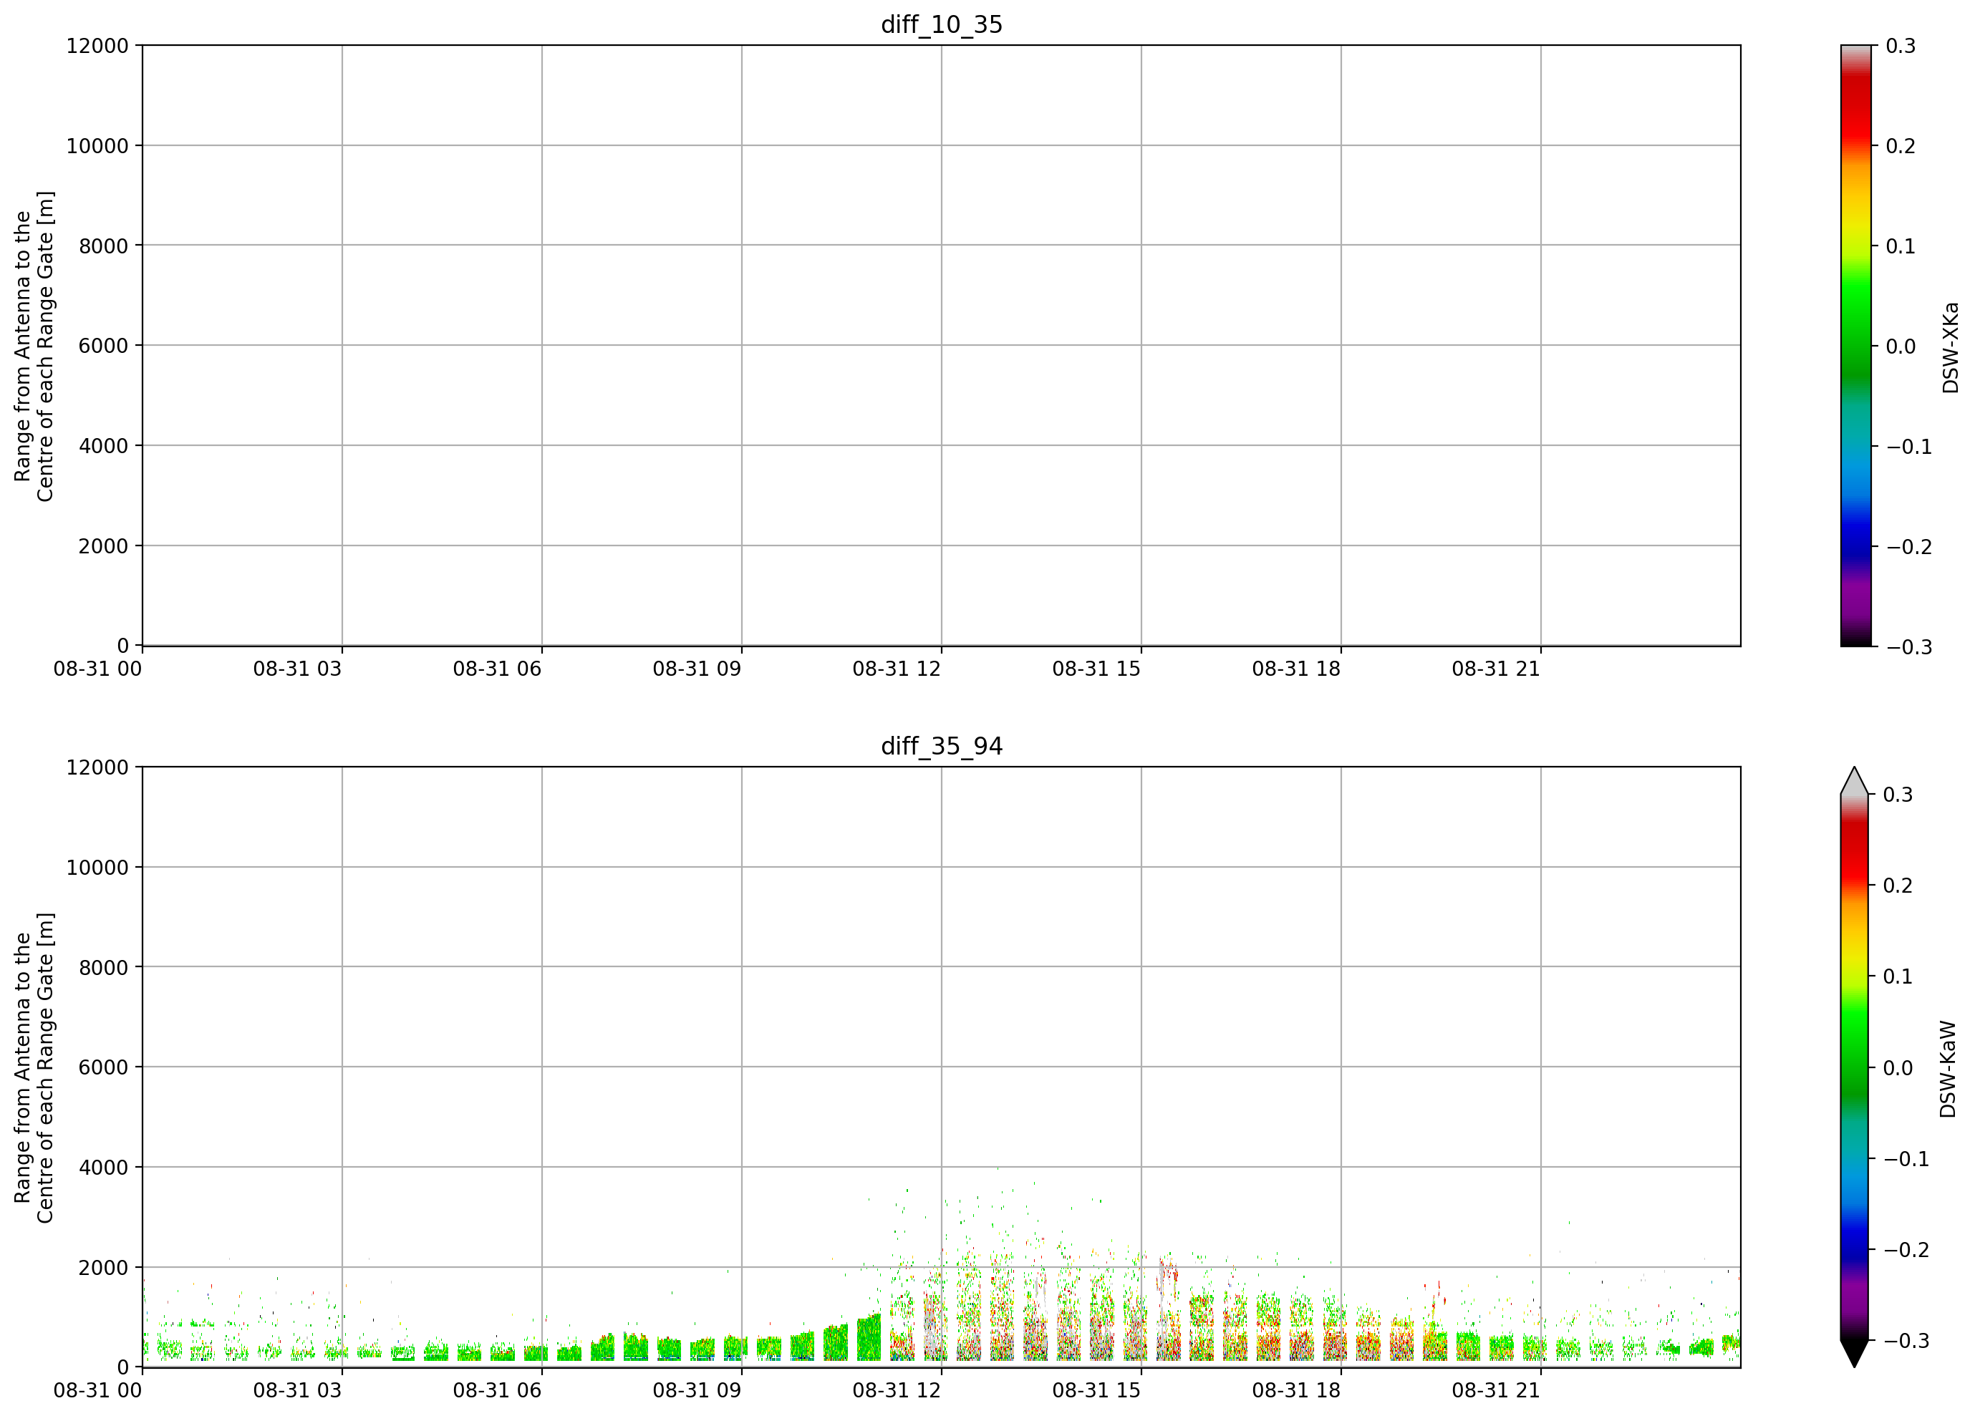Click "08-31 06" x-tick under diff_10_35 plot
The height and width of the screenshot is (1416, 1975).
coord(497,669)
